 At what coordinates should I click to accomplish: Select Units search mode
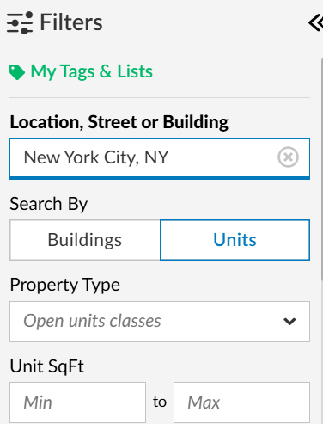pos(235,240)
